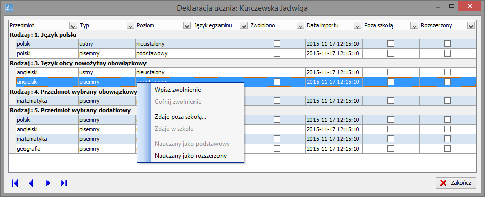Screen dimensions: 485x197
Task: Toggle Rozszerzony checkbox for polski ustny row
Action: tap(448, 44)
